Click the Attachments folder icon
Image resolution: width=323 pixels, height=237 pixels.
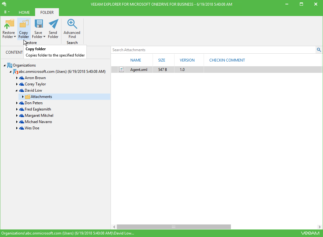point(27,97)
